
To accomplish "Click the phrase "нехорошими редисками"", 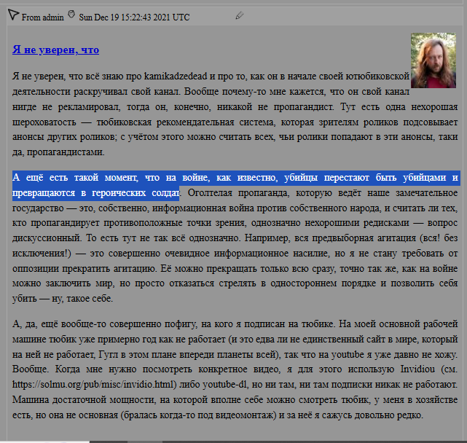I will click(357, 223).
